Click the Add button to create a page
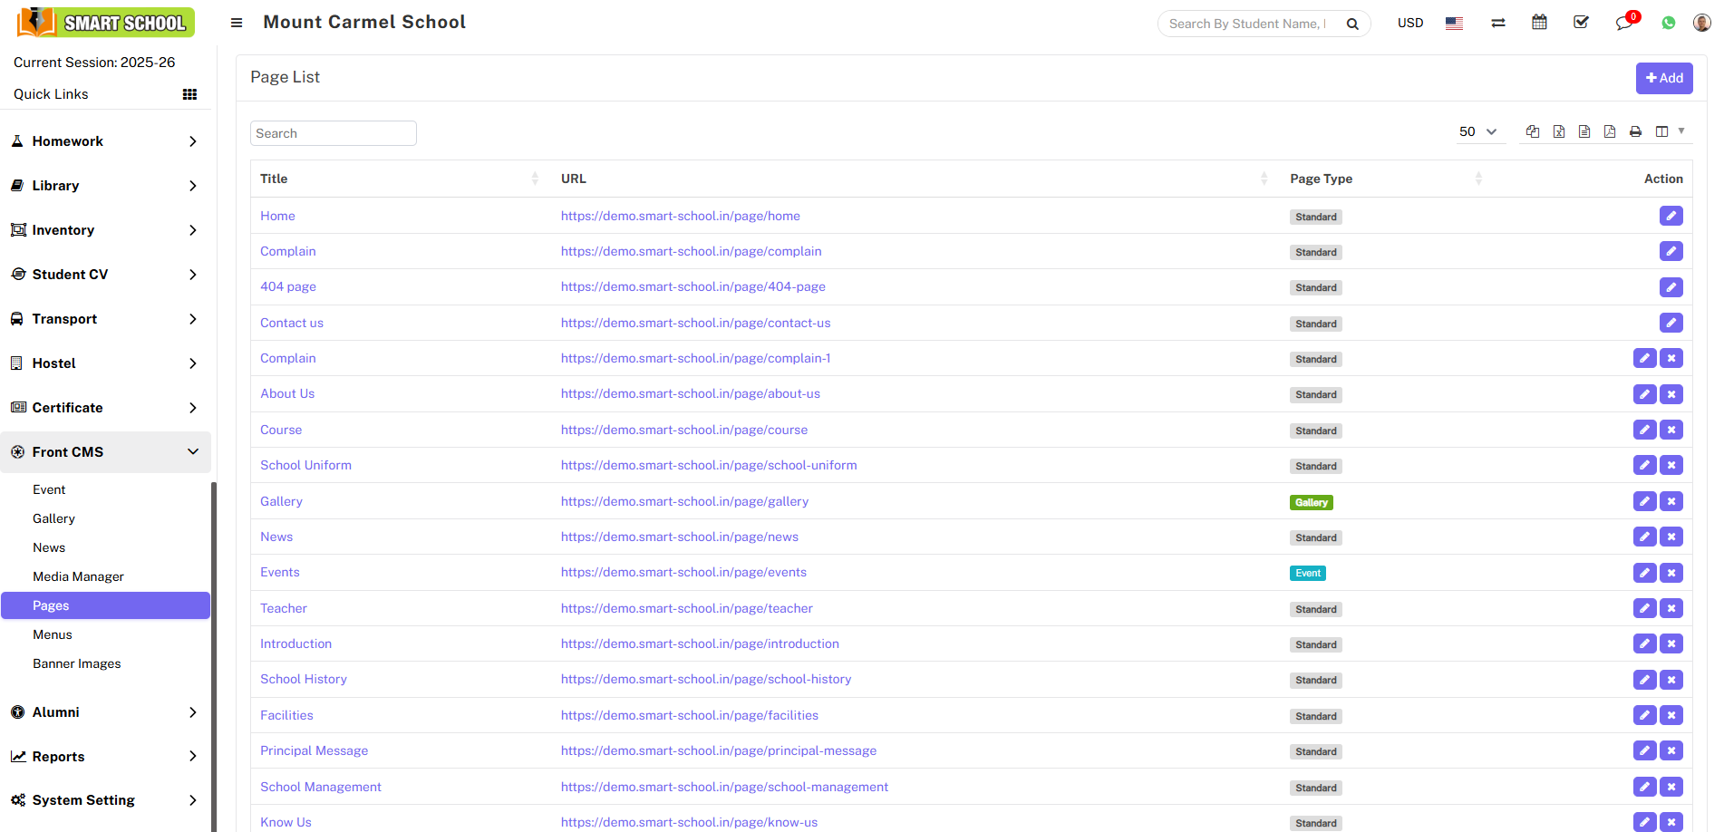The image size is (1724, 832). pyautogui.click(x=1664, y=78)
